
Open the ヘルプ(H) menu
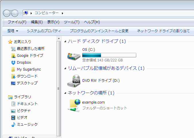coord(92,22)
